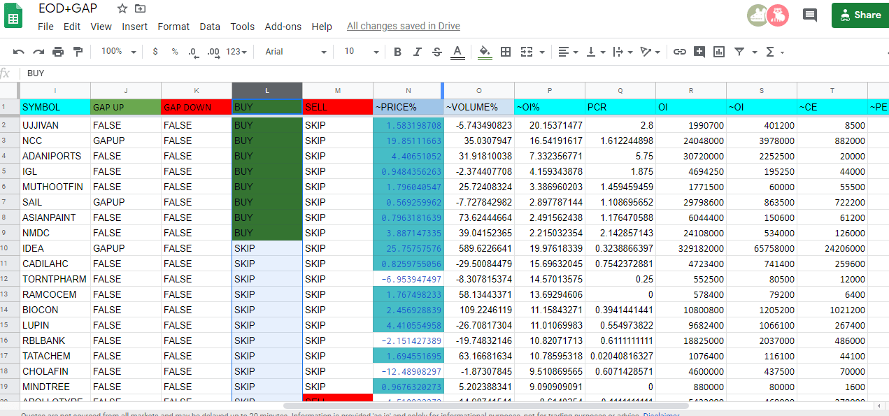Select the column N header
The width and height of the screenshot is (889, 416).
pyautogui.click(x=408, y=91)
